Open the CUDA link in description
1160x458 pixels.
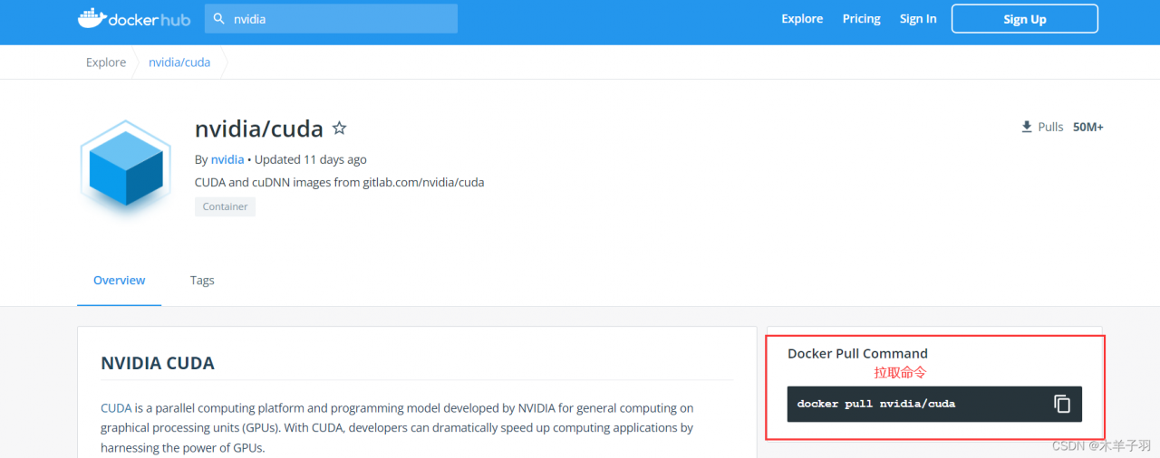[x=116, y=408]
